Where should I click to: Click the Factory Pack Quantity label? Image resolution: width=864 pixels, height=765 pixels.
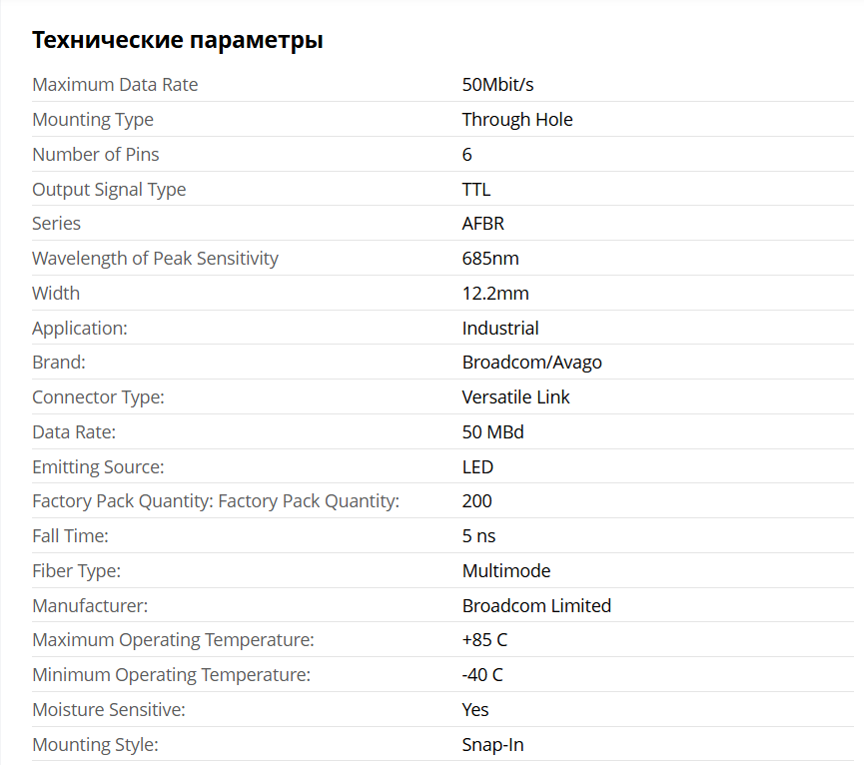point(216,501)
